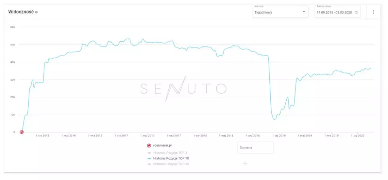Open the three-dot options menu
This screenshot has width=388, height=180.
point(373,12)
